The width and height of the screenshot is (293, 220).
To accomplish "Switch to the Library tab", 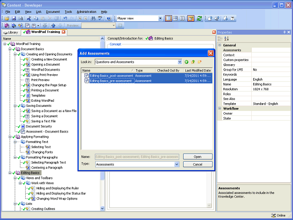I will pos(11,33).
